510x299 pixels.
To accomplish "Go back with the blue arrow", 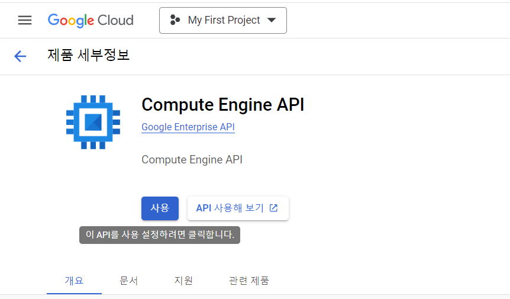I will tap(20, 56).
